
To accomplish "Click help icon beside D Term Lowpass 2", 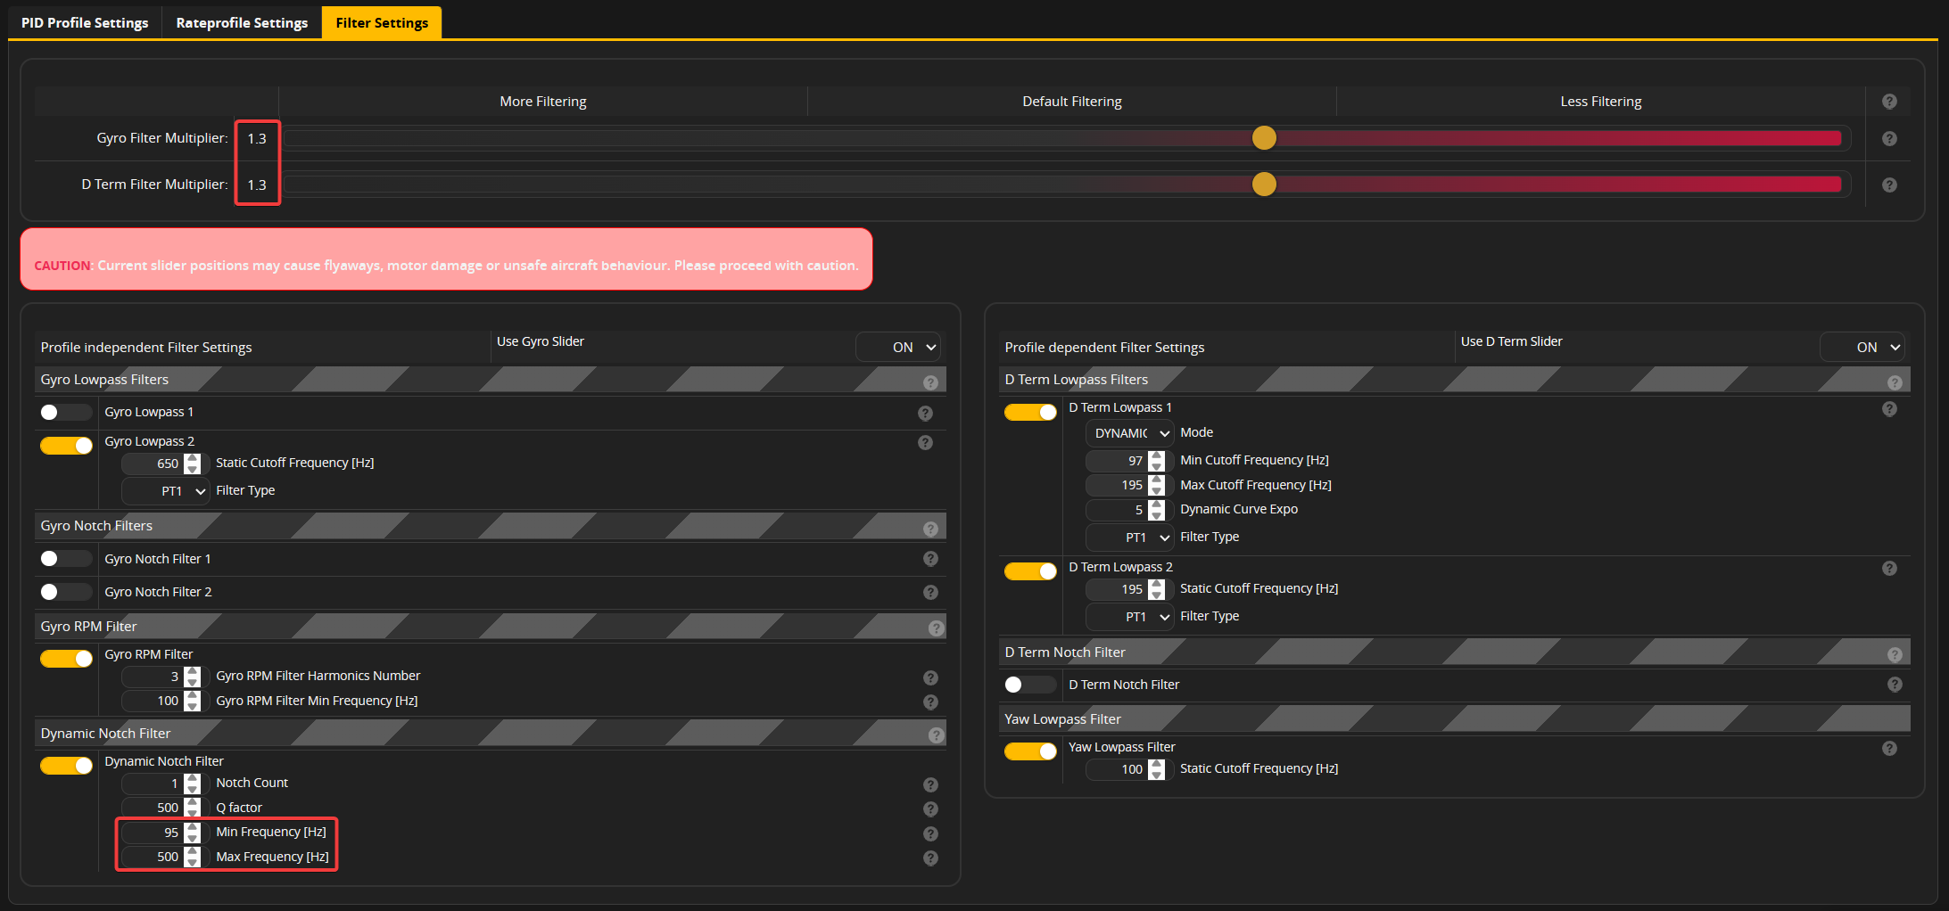I will (1888, 569).
